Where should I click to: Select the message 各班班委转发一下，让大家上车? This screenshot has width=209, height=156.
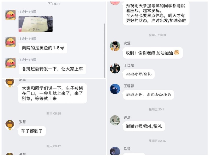[52, 69]
